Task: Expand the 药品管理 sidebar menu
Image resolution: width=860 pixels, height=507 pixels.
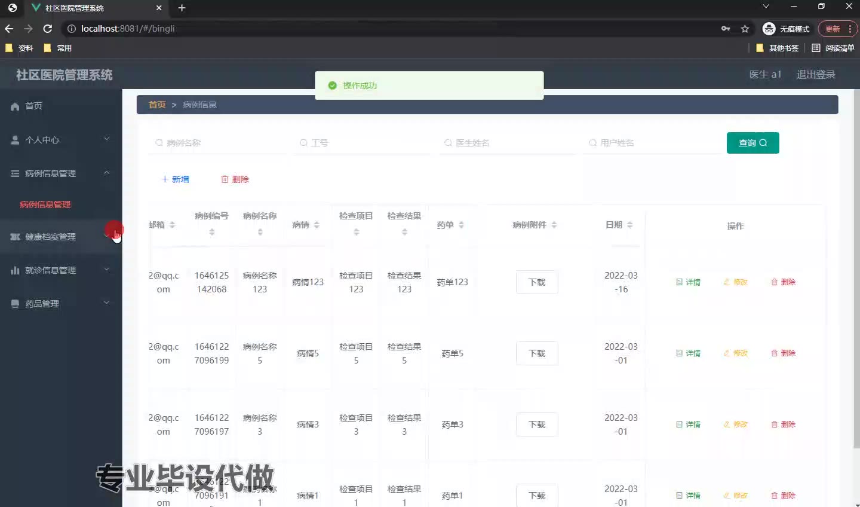Action: tap(107, 303)
